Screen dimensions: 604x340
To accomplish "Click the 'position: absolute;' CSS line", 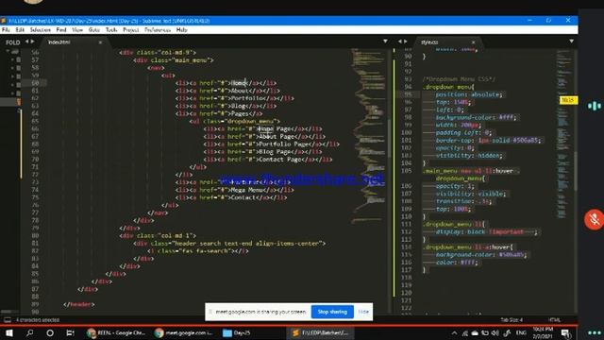I will pos(469,94).
